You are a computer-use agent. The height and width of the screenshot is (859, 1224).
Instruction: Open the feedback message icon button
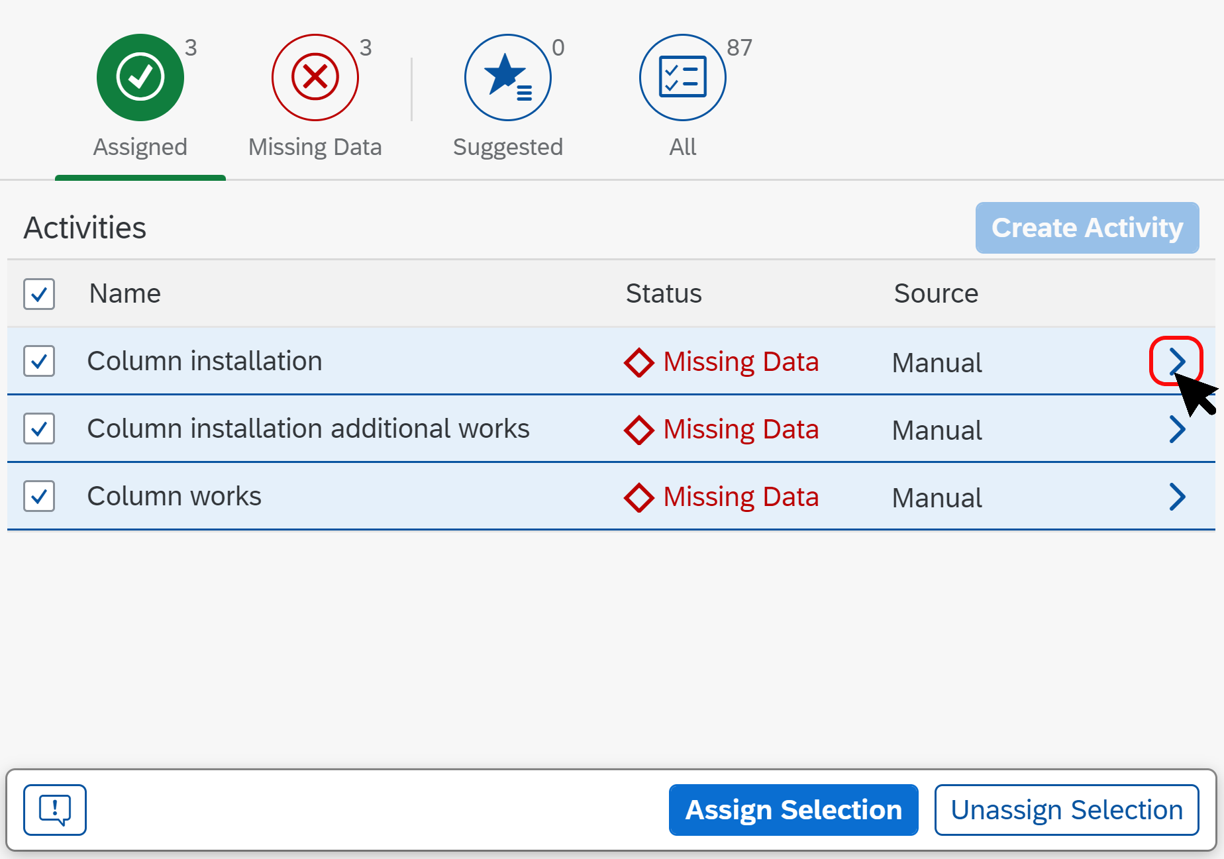tap(55, 809)
